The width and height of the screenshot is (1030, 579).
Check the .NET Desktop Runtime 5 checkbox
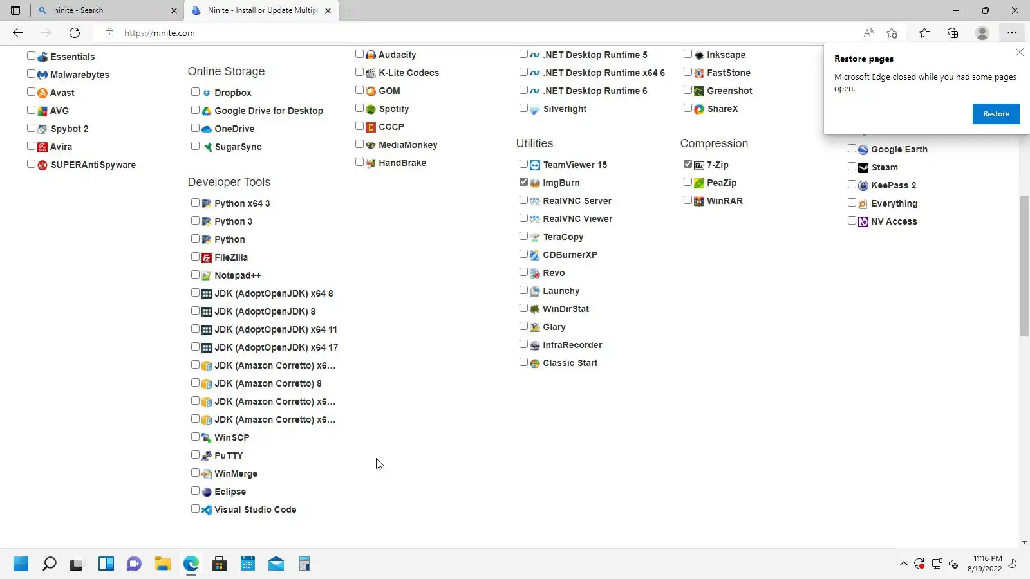click(x=523, y=54)
